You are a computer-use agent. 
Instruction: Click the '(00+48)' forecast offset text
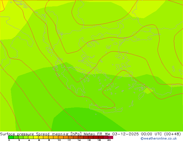(173, 134)
